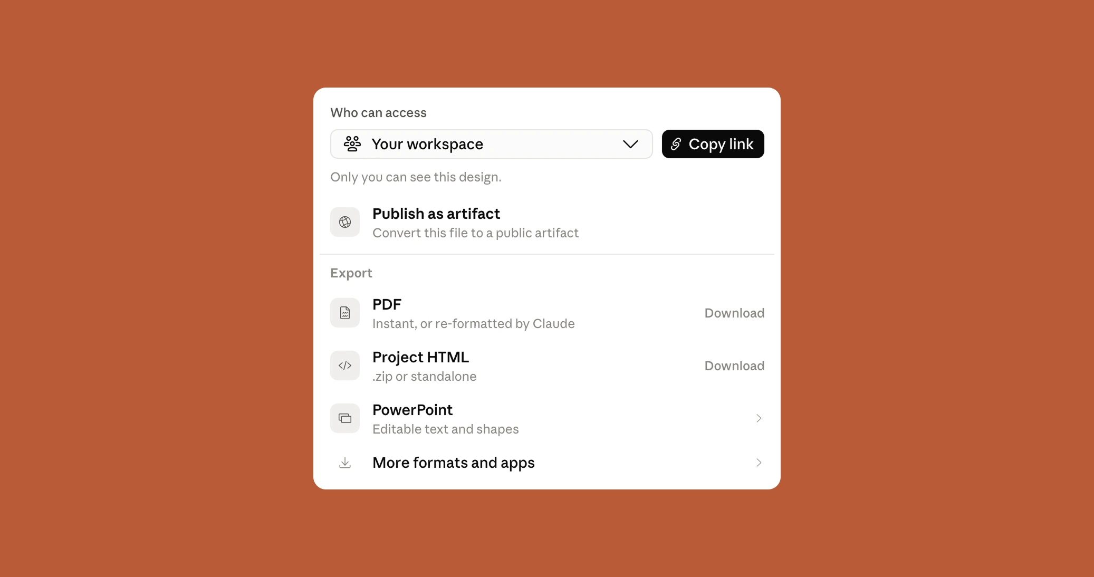Choose the PowerPoint export entry
This screenshot has width=1094, height=577.
coord(547,418)
